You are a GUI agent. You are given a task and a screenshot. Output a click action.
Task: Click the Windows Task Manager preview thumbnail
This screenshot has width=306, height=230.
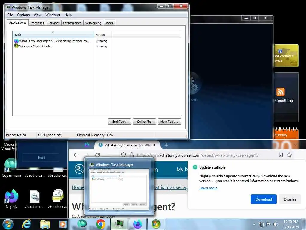[x=119, y=189]
